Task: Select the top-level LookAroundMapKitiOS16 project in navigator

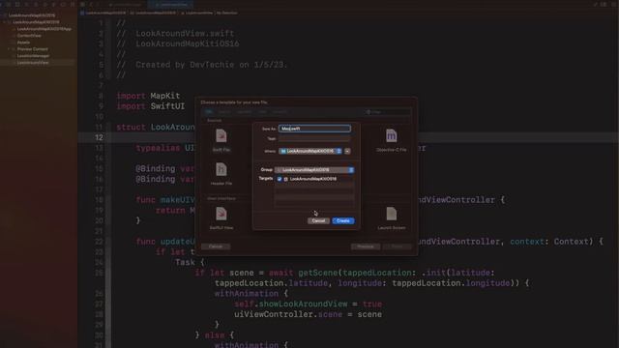Action: pos(32,15)
